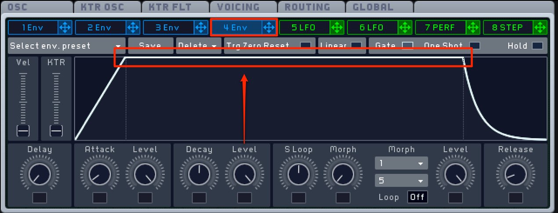Select the 5 LFO modulation slot

pos(305,28)
